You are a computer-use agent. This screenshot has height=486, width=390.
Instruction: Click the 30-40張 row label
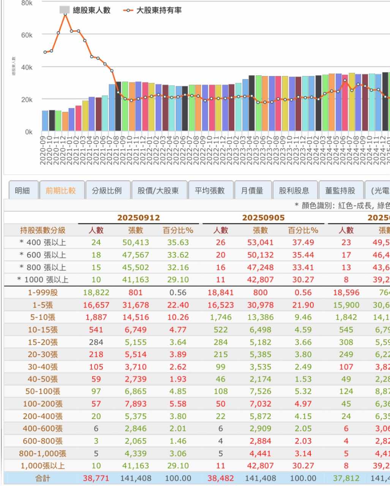43,367
